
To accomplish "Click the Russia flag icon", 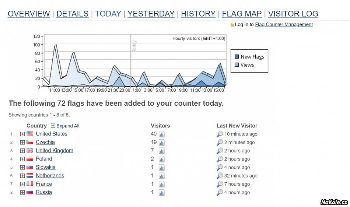I will coord(30,192).
